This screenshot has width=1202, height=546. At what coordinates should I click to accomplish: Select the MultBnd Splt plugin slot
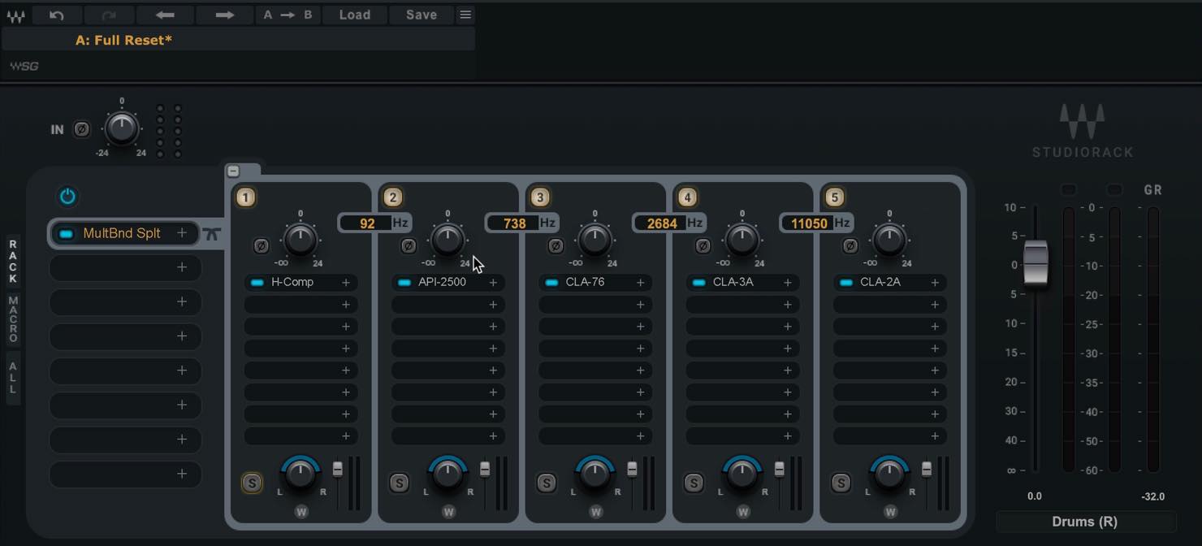(124, 233)
